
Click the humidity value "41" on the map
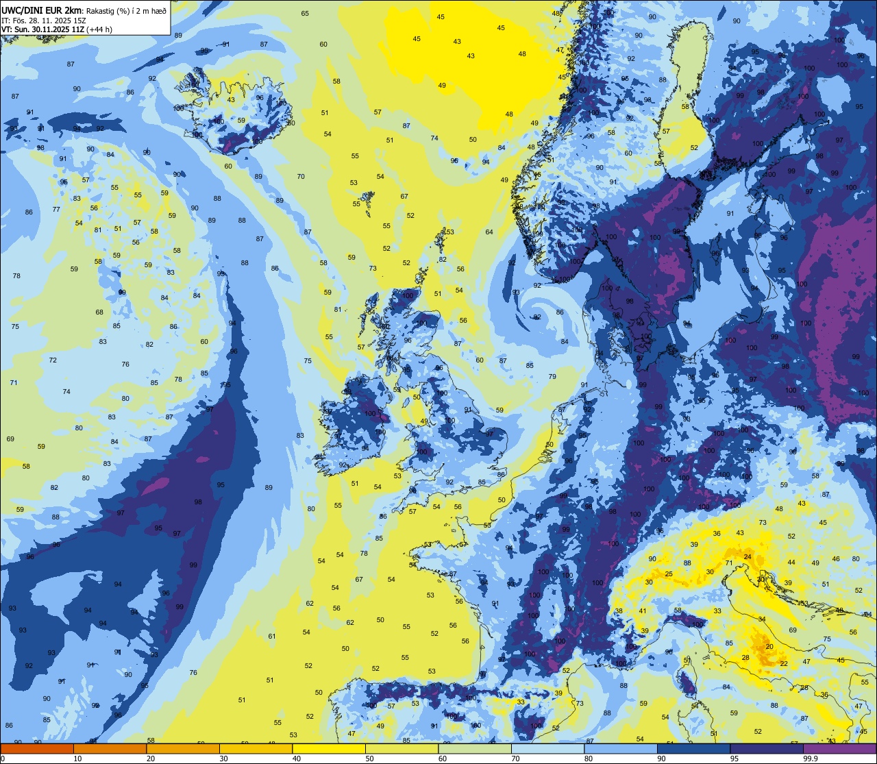pos(643,611)
